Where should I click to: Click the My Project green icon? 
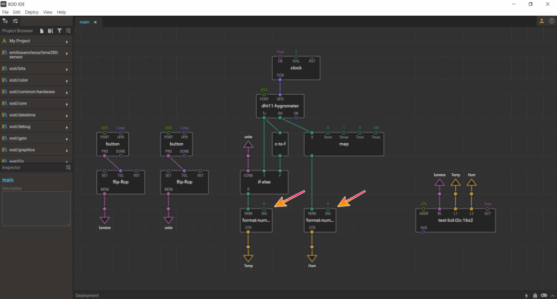[x=4, y=41]
